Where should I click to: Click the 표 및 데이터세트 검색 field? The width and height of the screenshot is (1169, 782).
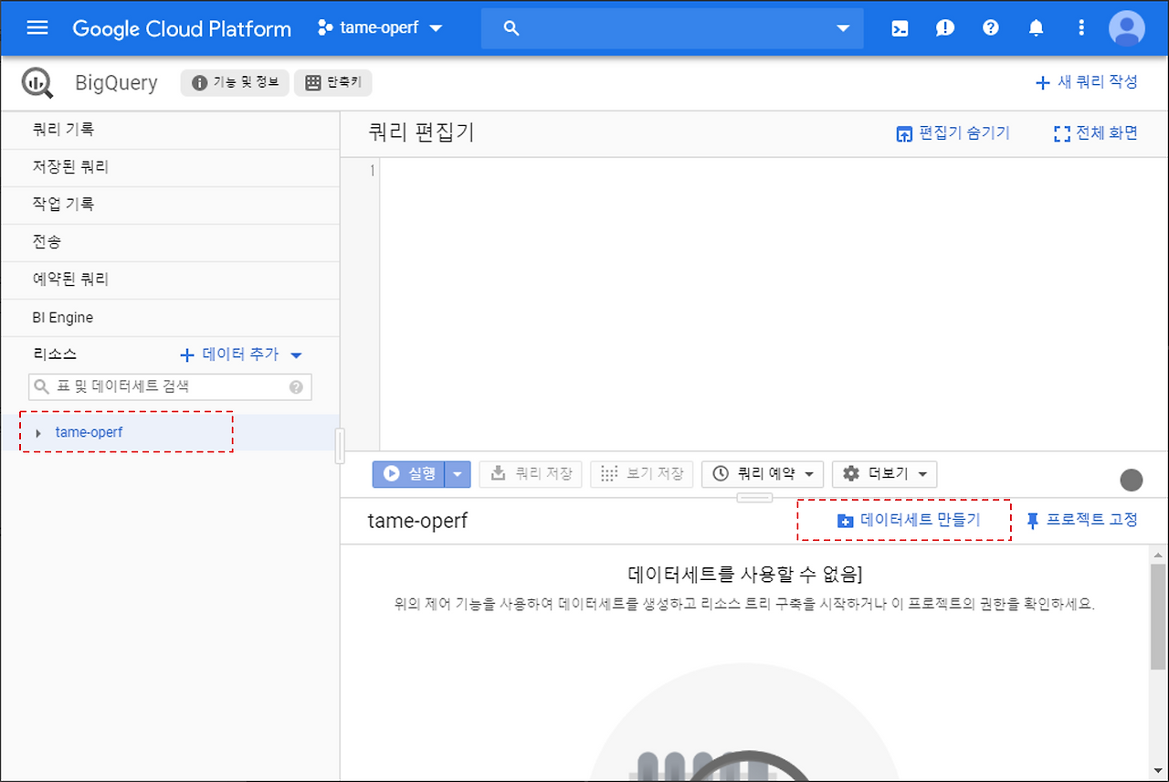[170, 387]
